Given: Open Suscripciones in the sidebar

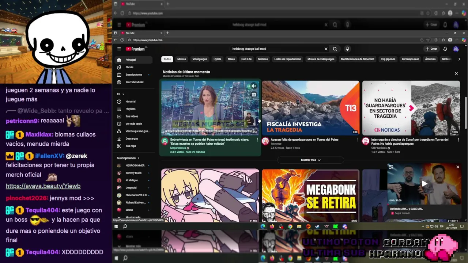Looking at the screenshot, I should pos(133,75).
